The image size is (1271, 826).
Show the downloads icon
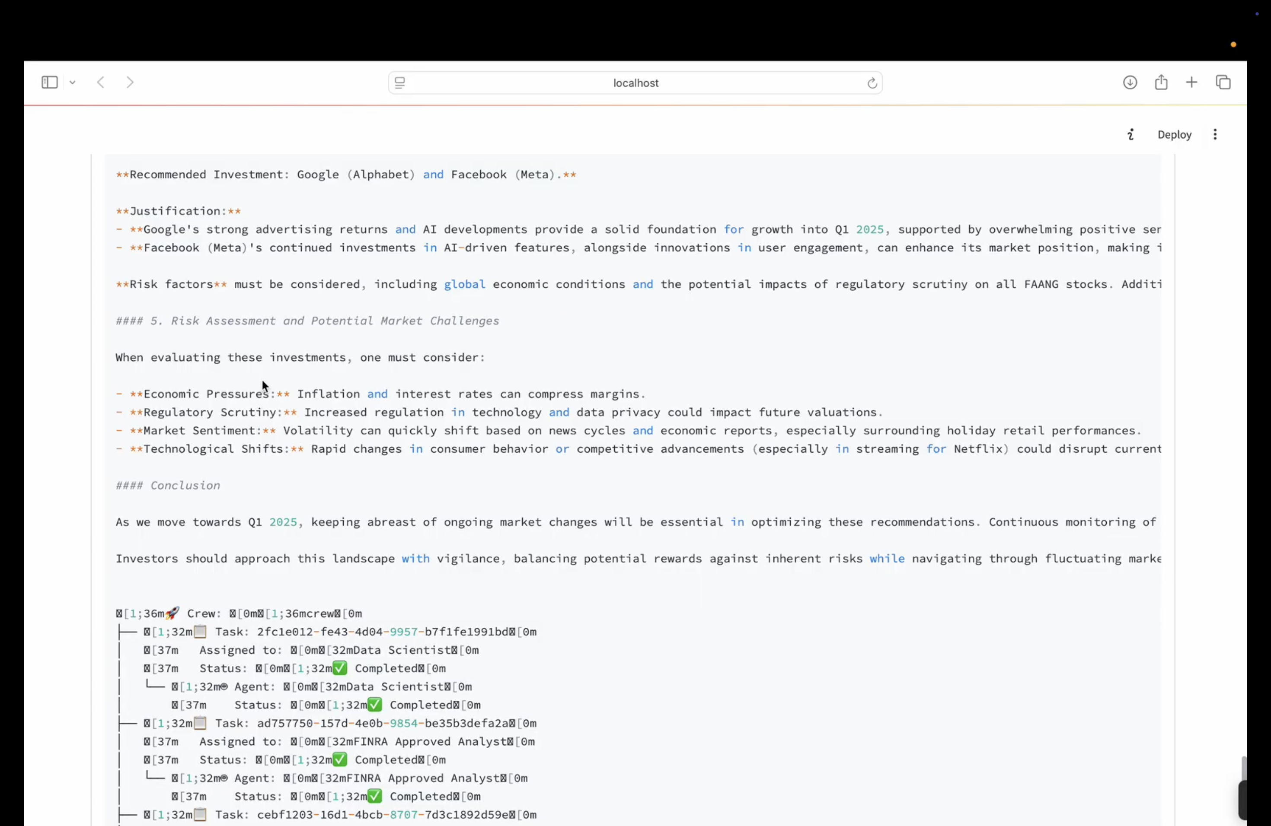coord(1130,82)
